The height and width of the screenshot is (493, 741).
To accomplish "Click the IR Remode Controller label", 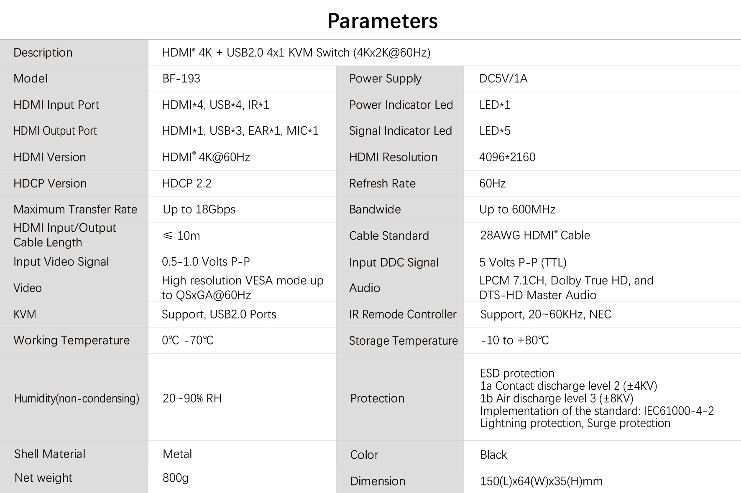I will tap(402, 314).
